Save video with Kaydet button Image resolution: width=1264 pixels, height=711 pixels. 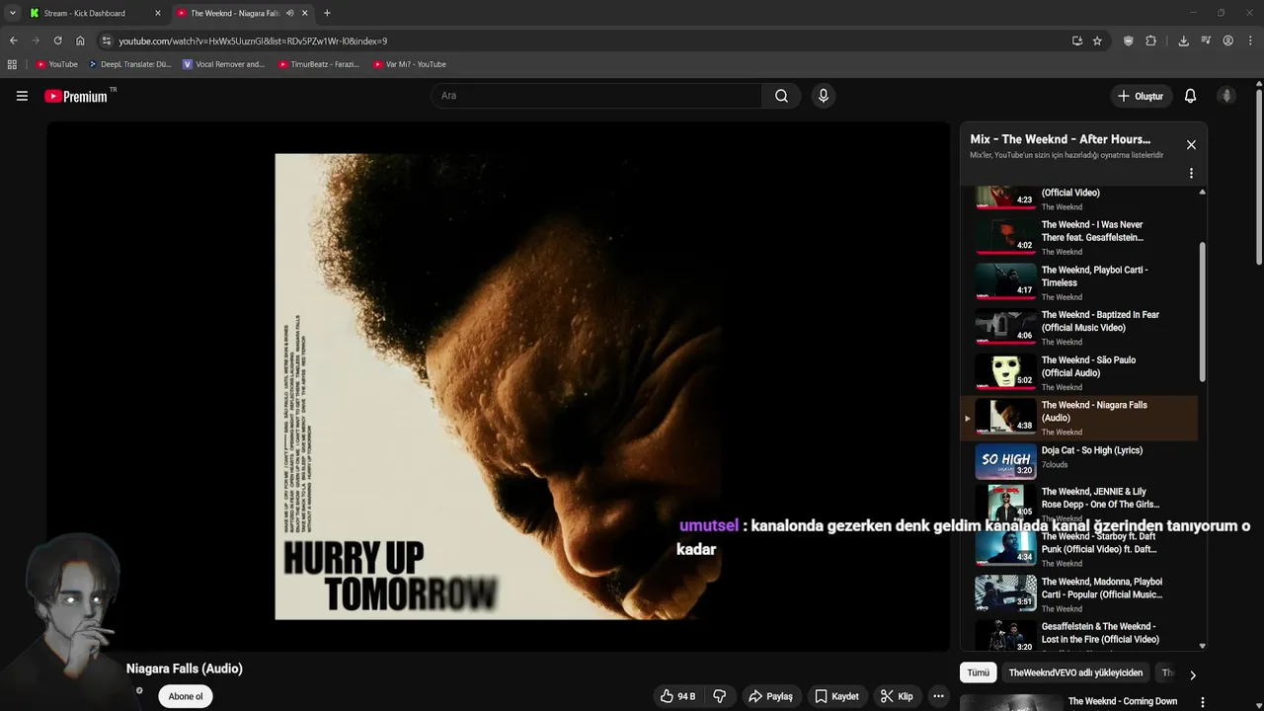836,696
